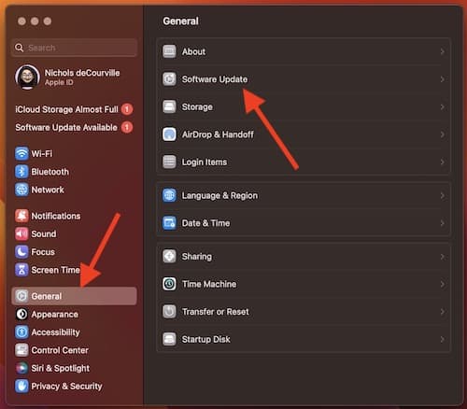Image resolution: width=467 pixels, height=409 pixels.
Task: Focus the Search field
Action: pos(74,48)
